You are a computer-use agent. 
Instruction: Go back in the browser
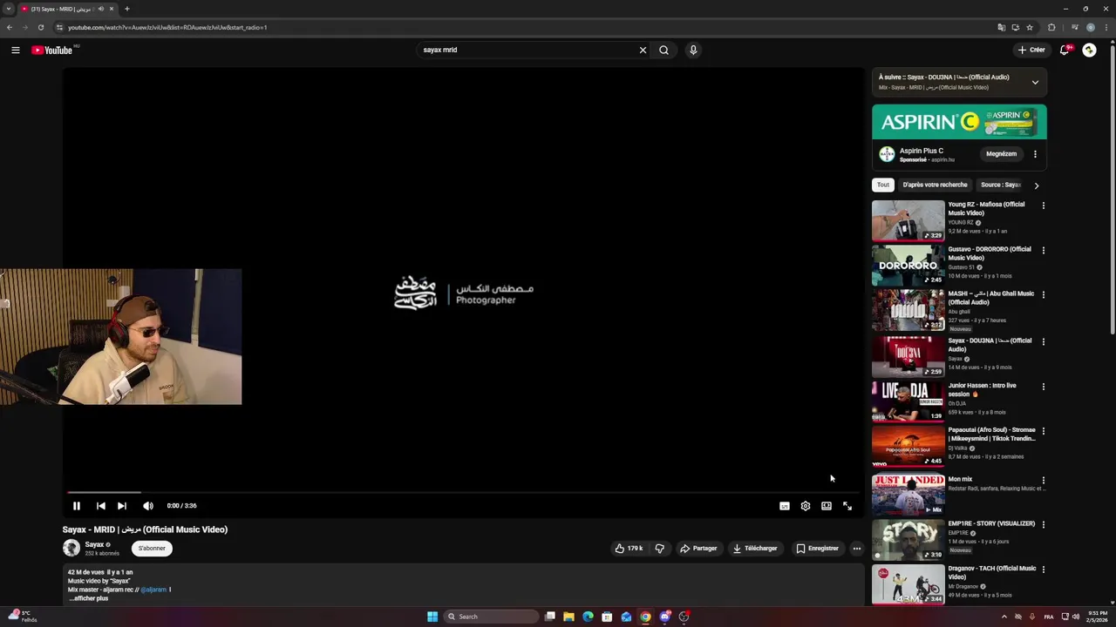tap(10, 27)
